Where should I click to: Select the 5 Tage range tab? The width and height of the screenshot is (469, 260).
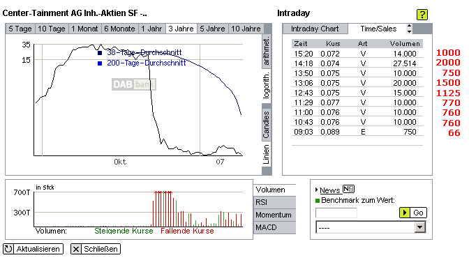[x=20, y=29]
